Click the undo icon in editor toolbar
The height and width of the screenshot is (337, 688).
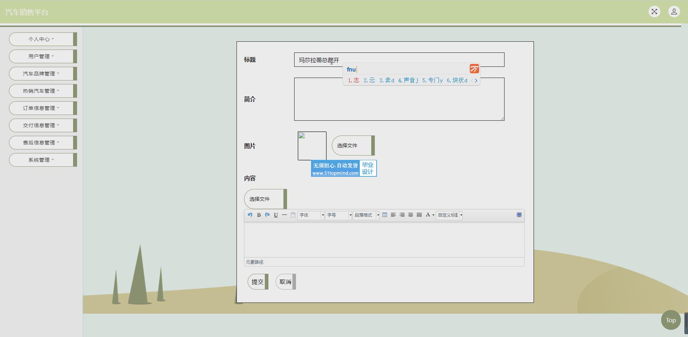tap(250, 215)
